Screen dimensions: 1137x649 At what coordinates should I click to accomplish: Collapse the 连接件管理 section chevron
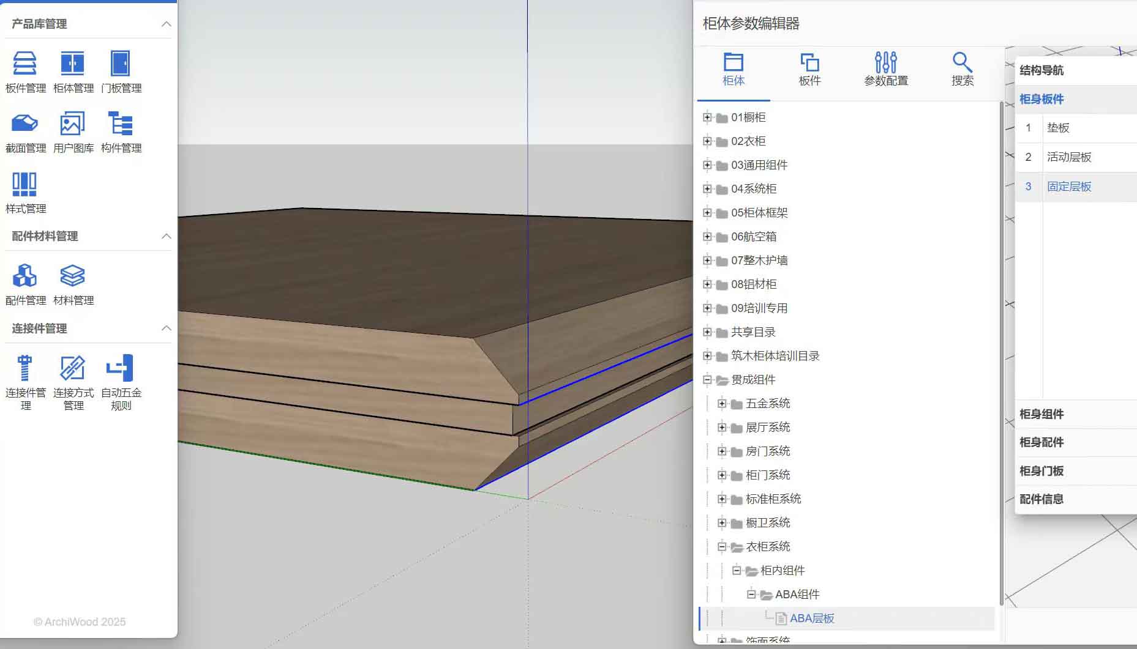click(166, 328)
